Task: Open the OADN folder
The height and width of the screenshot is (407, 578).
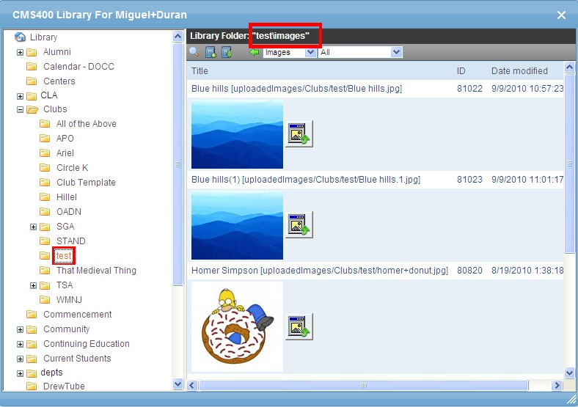Action: point(68,212)
